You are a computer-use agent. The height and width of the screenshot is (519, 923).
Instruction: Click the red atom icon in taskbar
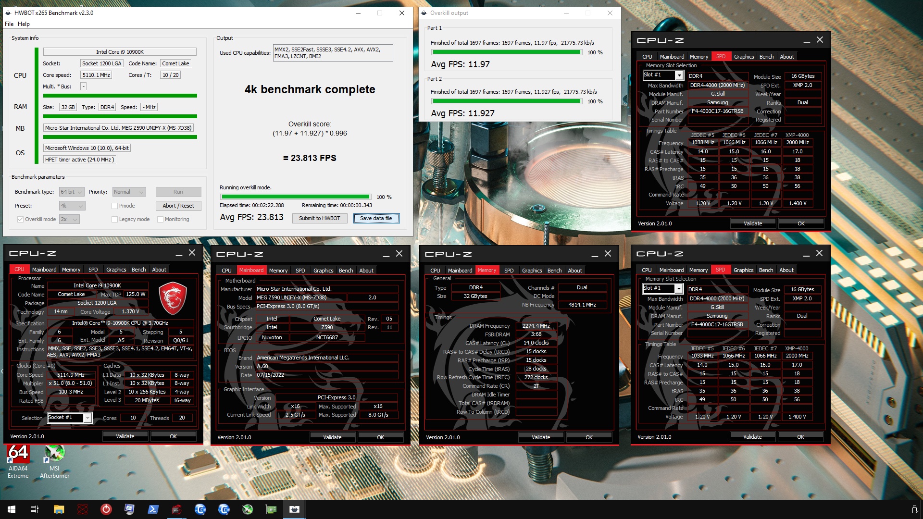[83, 509]
